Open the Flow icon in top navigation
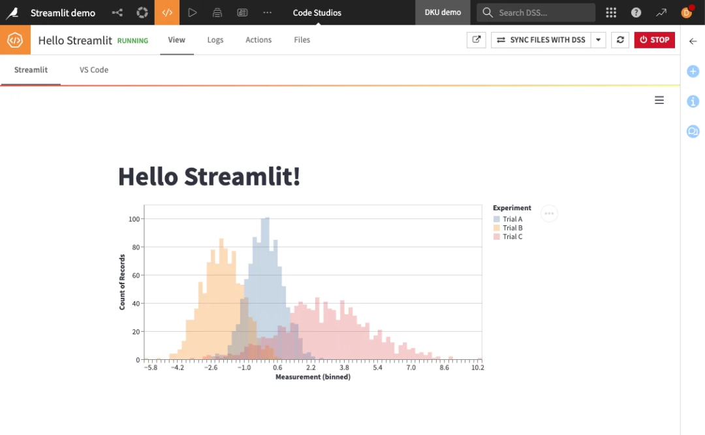The image size is (705, 435). pos(117,12)
